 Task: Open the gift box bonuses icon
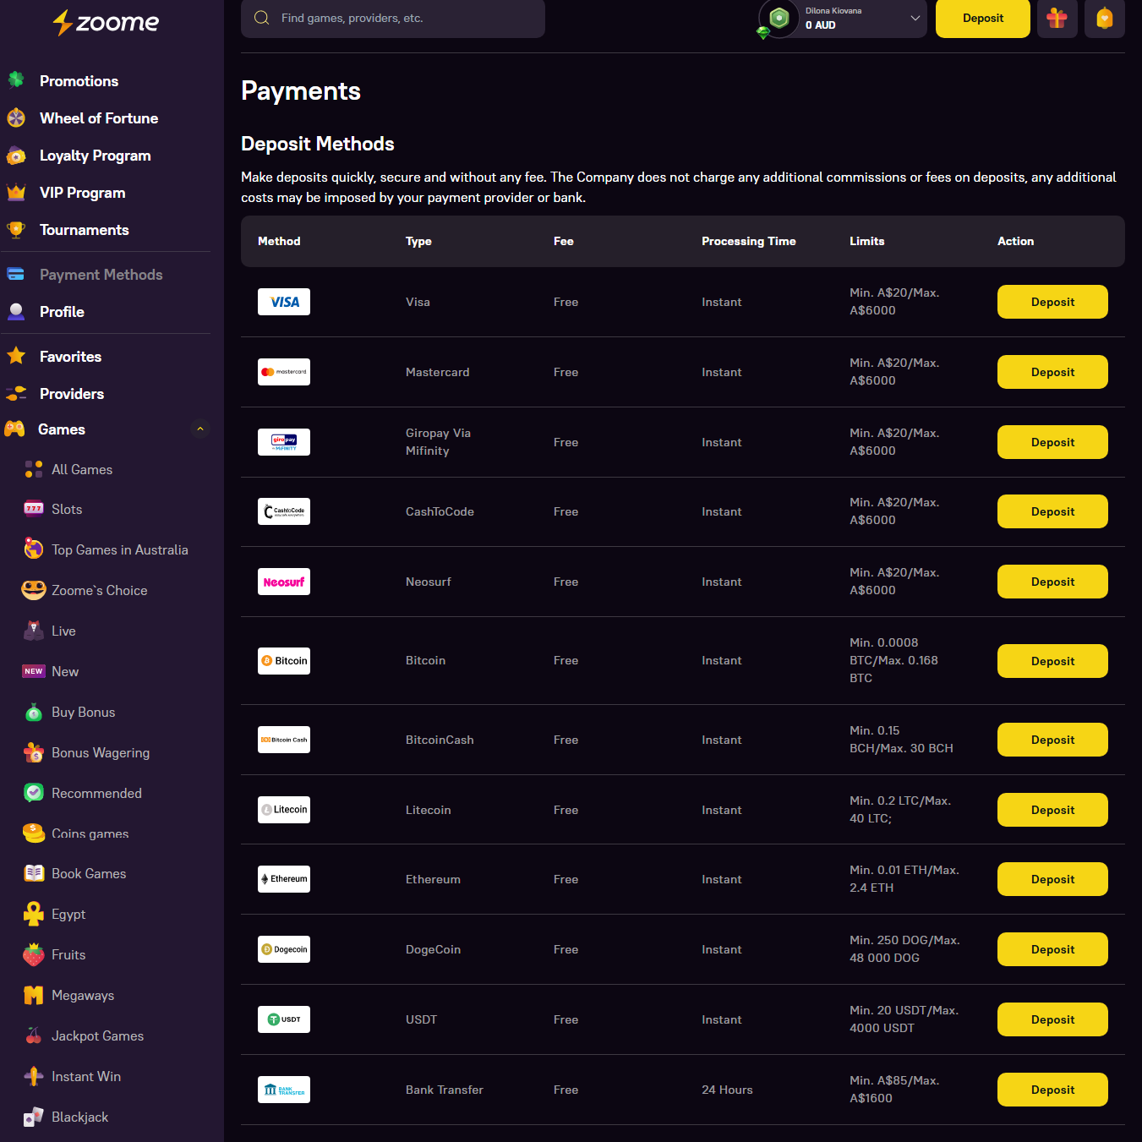click(1057, 18)
